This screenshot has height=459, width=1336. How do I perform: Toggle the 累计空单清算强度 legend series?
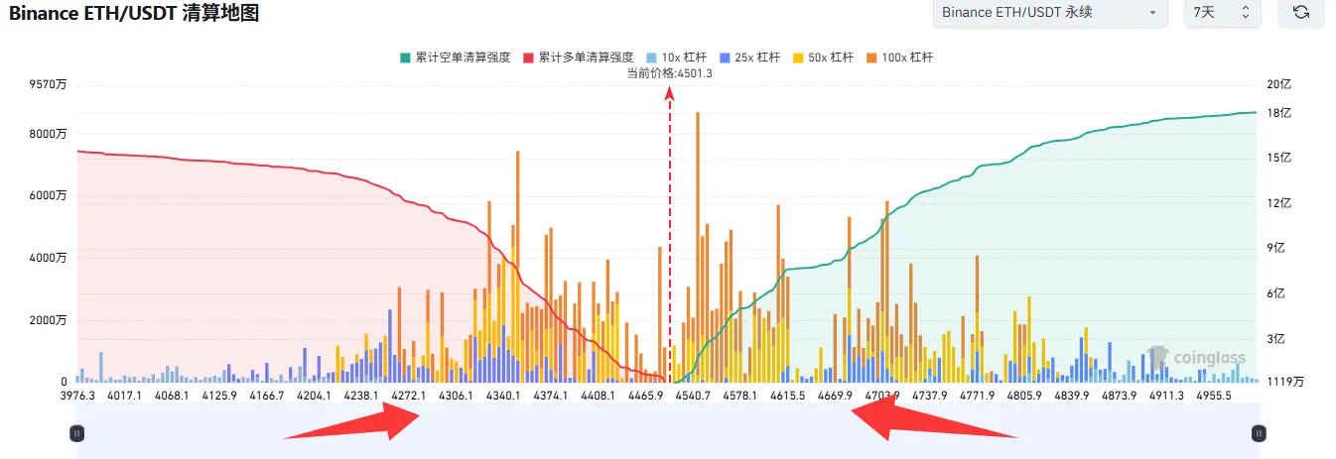pos(456,57)
